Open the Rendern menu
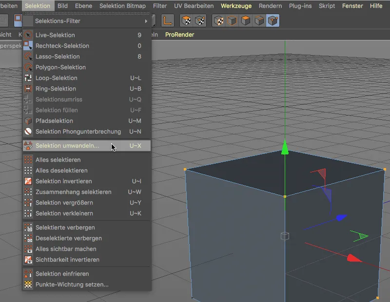390x302 pixels. [x=270, y=6]
